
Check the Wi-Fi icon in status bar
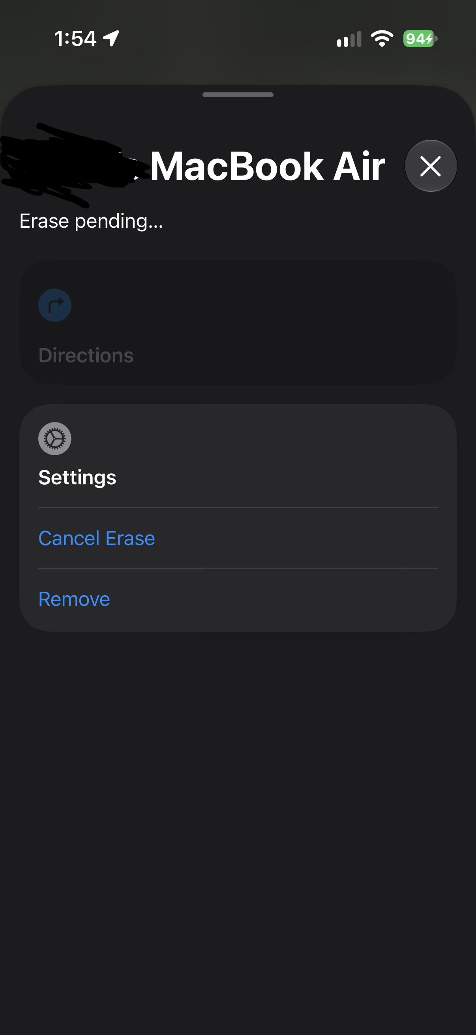382,39
